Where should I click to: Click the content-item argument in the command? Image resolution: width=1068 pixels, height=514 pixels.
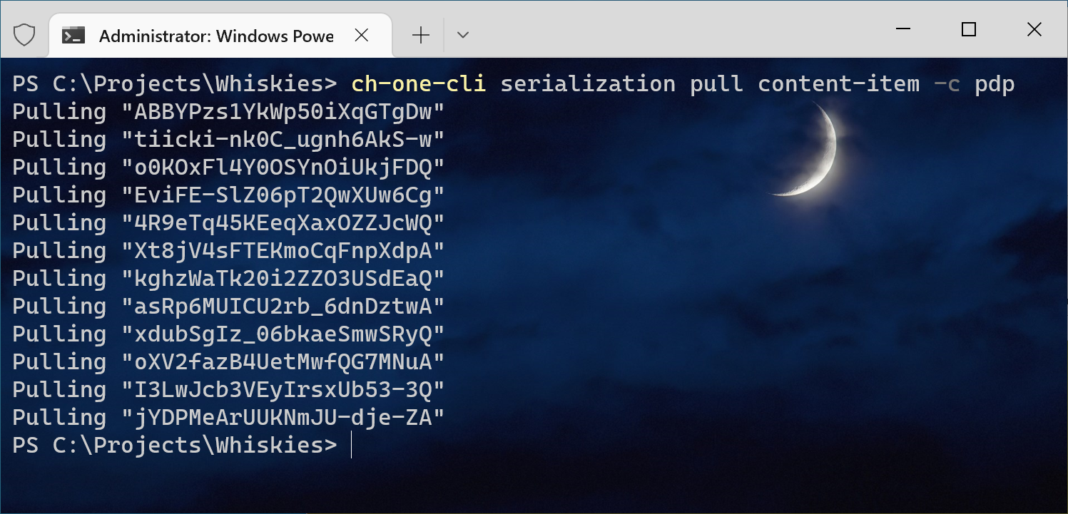point(838,84)
